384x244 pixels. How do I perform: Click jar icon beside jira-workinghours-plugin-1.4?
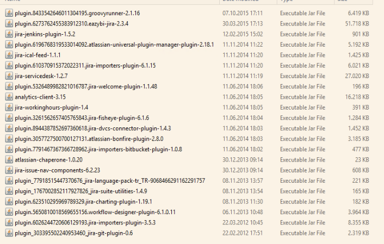[x=9, y=107]
